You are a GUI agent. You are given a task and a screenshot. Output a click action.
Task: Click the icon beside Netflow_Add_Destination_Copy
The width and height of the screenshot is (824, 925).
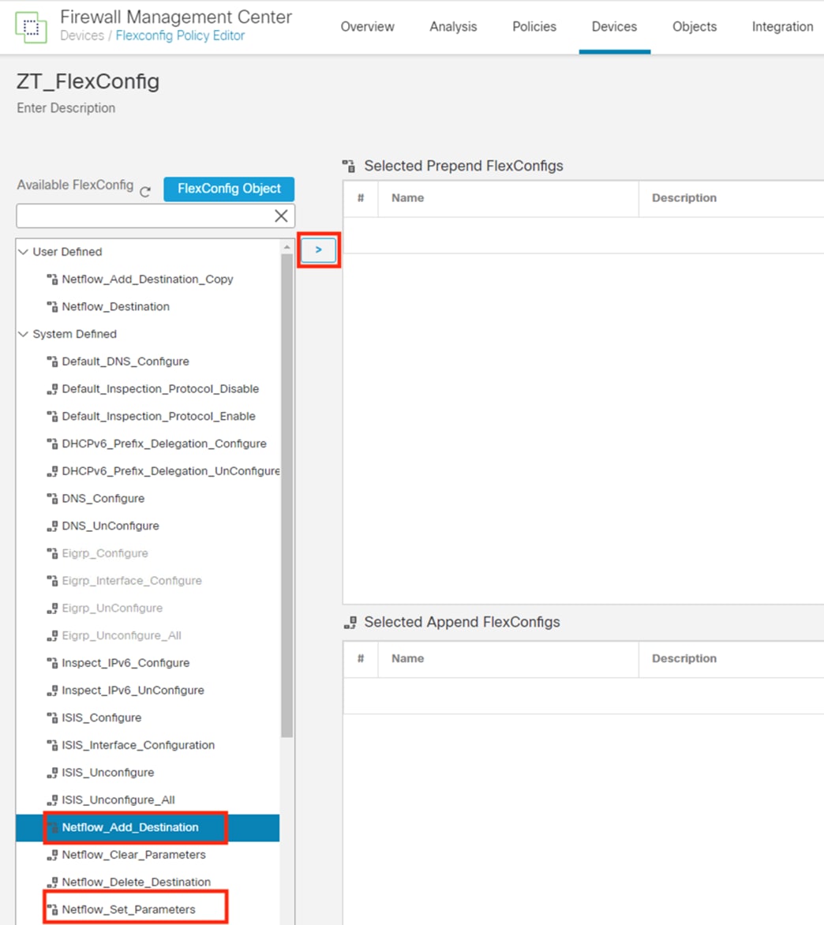(x=53, y=279)
